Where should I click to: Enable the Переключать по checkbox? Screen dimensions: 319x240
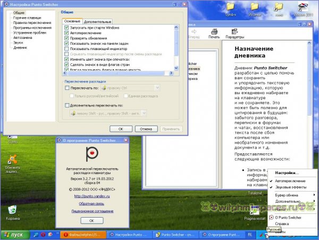tap(67, 88)
